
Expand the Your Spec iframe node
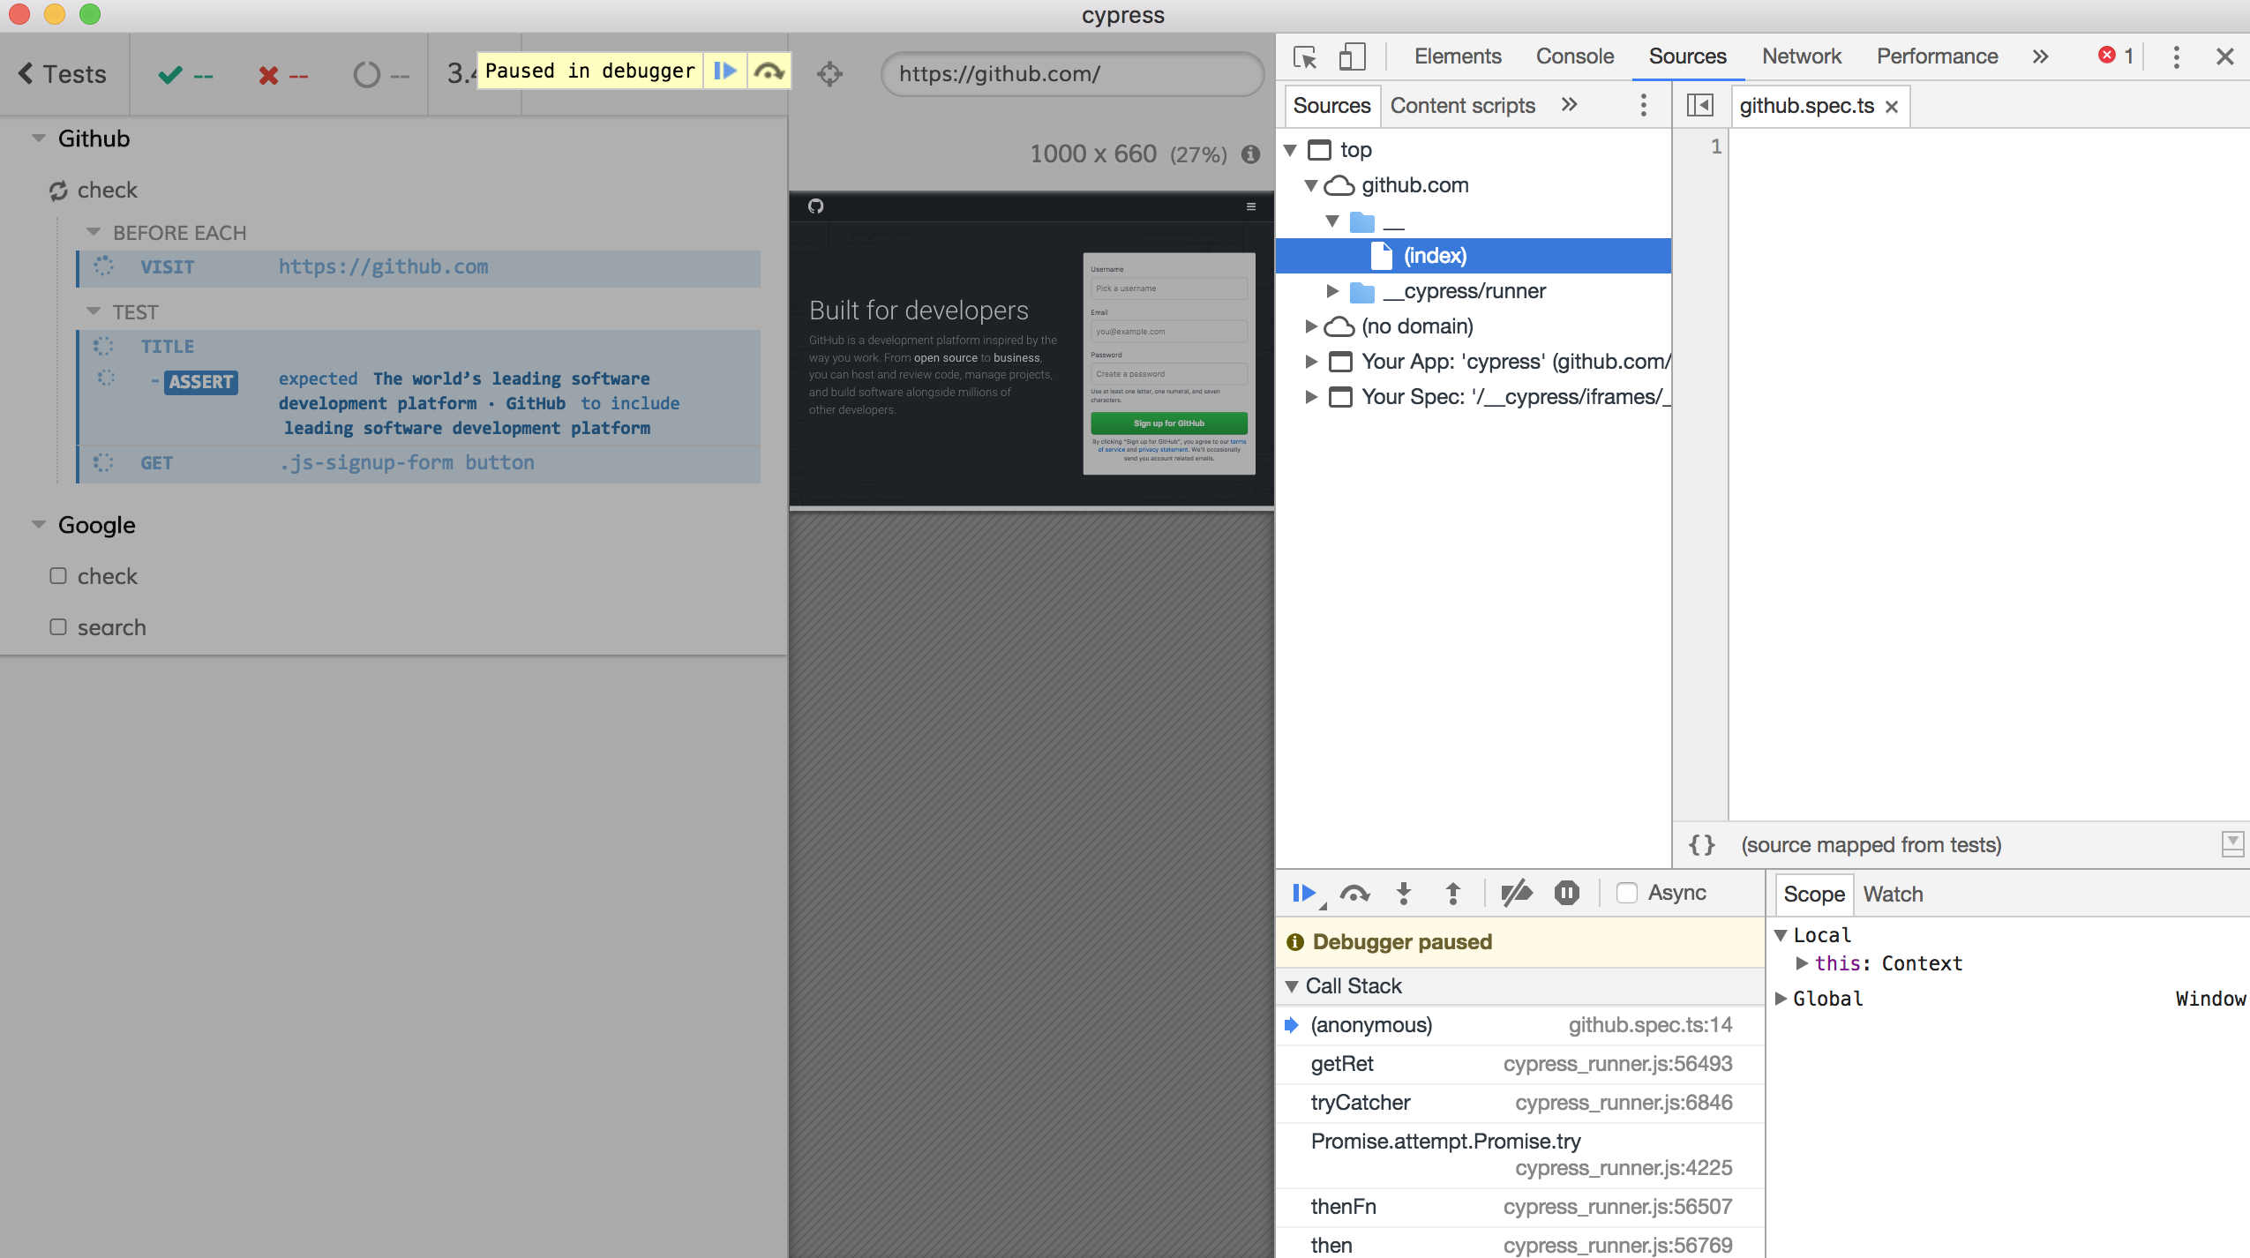pyautogui.click(x=1311, y=397)
